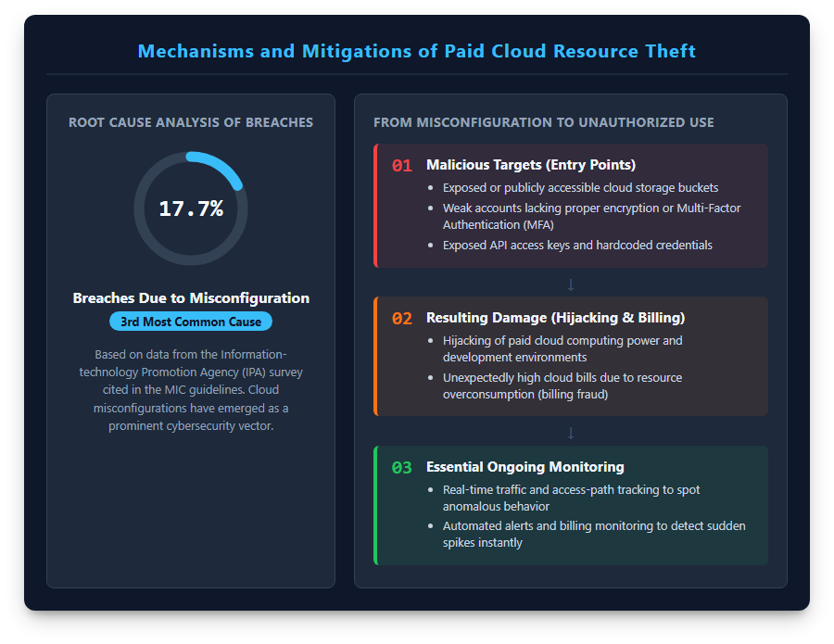The height and width of the screenshot is (644, 834).
Task: Click the green step number "03"
Action: (x=402, y=467)
